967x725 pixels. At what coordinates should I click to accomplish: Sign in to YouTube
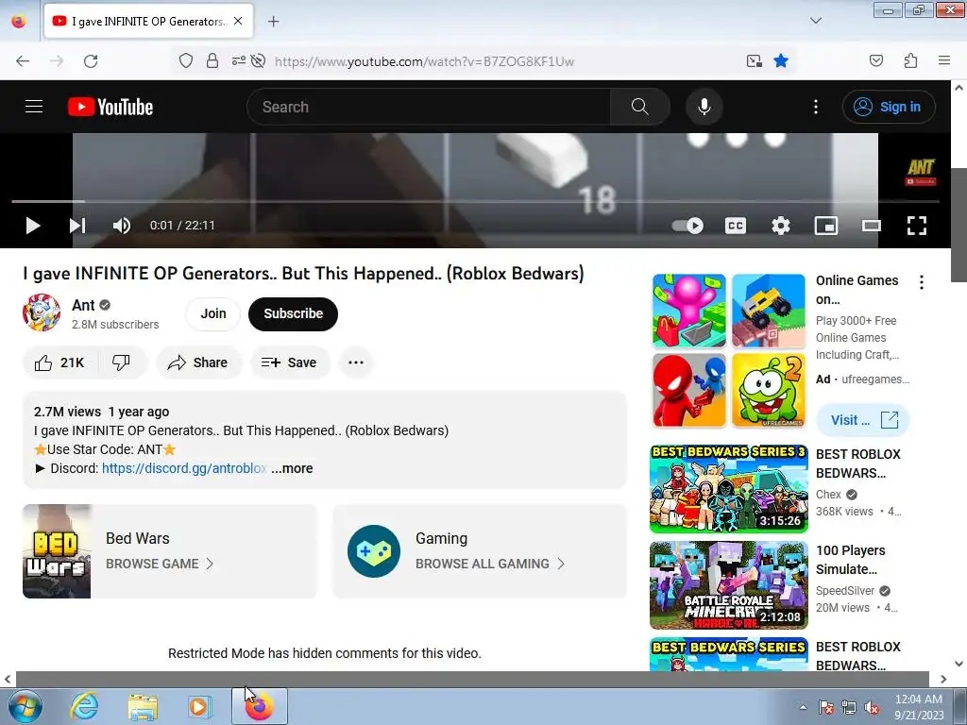point(888,107)
